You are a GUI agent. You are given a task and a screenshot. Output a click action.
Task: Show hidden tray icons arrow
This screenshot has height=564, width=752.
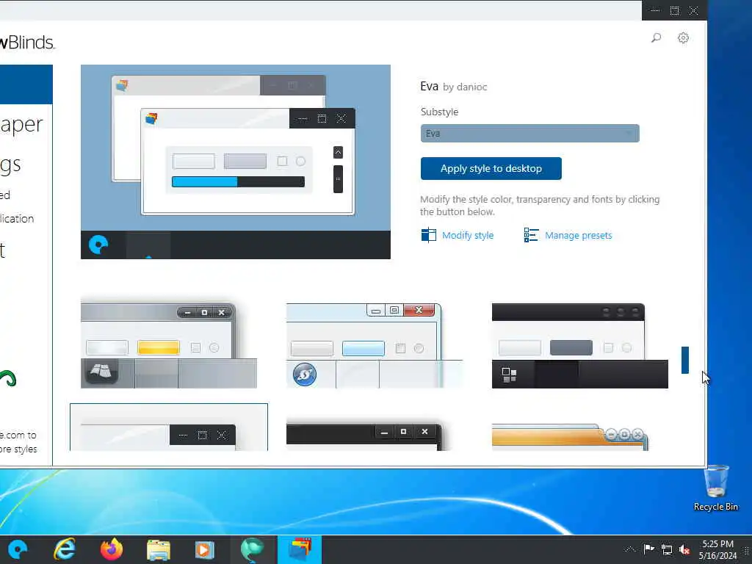(x=630, y=549)
